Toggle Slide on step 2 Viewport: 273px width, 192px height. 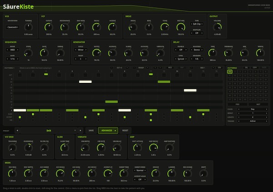click(x=33, y=114)
